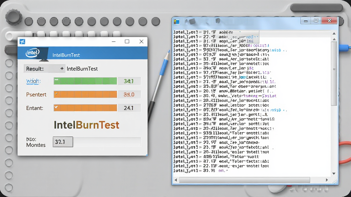
Task: Select the 88.0 value box
Action: (x=129, y=94)
